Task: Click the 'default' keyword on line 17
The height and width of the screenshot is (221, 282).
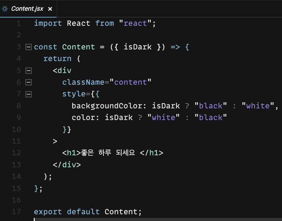Action: [x=83, y=212]
